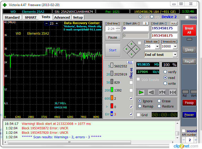Expand the End of test dropdown
Screen dimensions: 202x149
pos(175,55)
